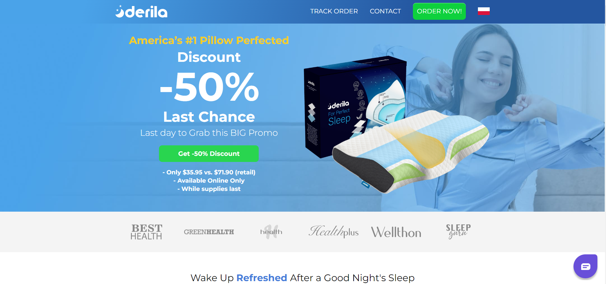Click the Wake Up Refreshed heading

[x=302, y=278]
